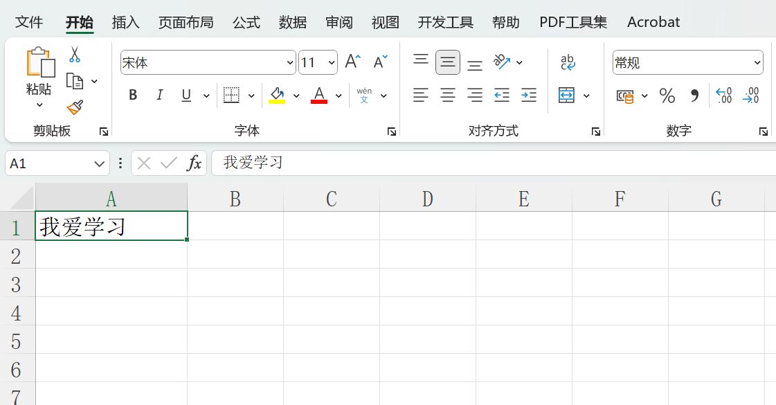Open the Insert Function (fx) icon
This screenshot has height=405, width=776.
pos(195,163)
